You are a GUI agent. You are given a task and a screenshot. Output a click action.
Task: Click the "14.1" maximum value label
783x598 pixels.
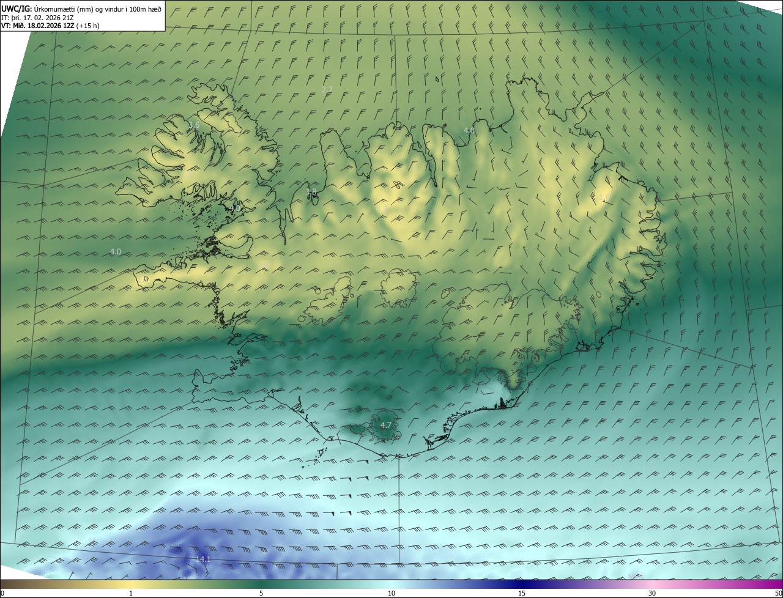click(x=203, y=559)
